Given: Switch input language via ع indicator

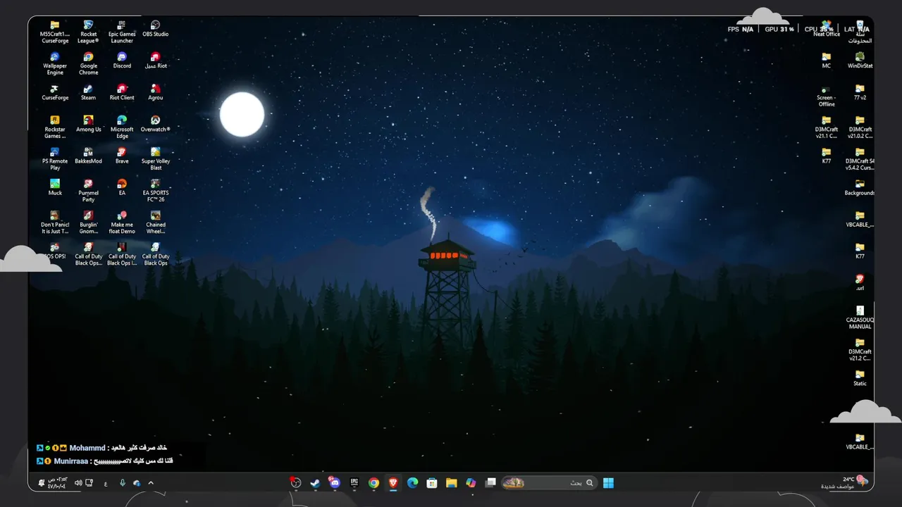Looking at the screenshot, I should click(x=106, y=483).
